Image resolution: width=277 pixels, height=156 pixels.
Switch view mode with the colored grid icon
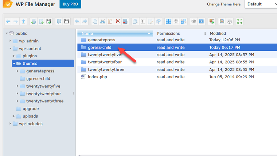pyautogui.click(x=222, y=22)
